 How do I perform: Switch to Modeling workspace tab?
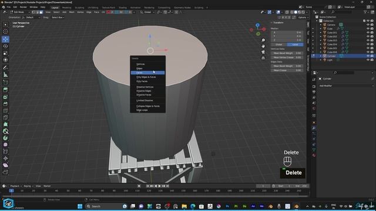coord(66,8)
